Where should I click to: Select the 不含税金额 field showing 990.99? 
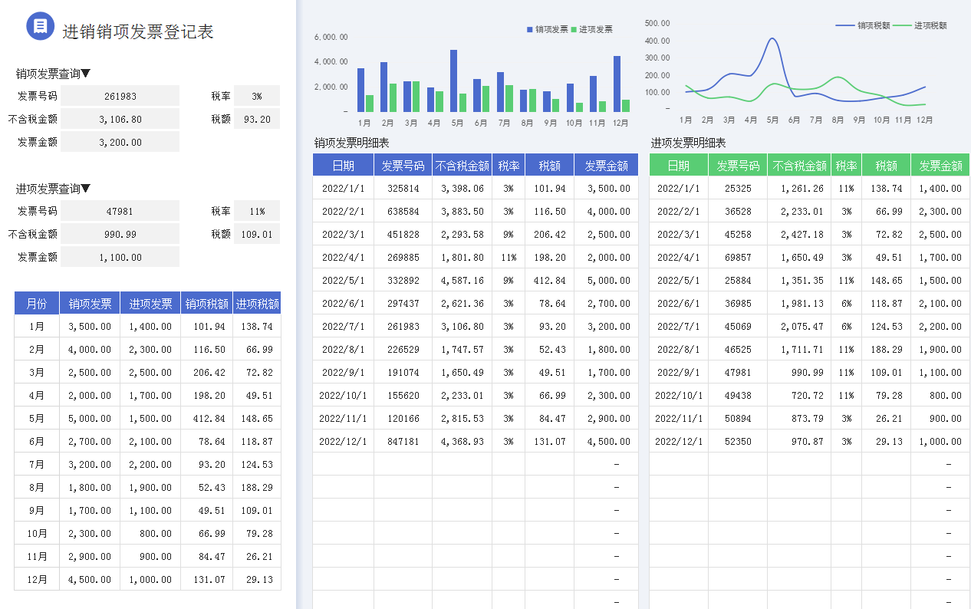[120, 233]
